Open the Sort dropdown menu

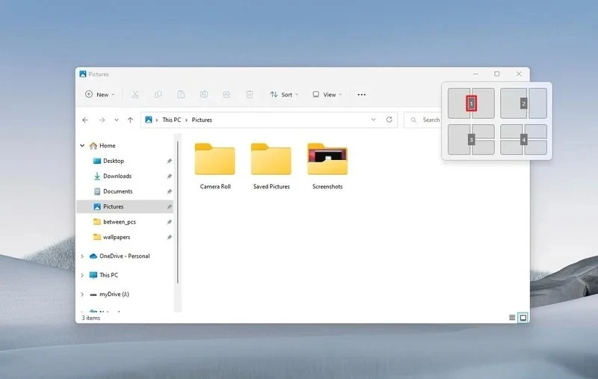coord(284,95)
